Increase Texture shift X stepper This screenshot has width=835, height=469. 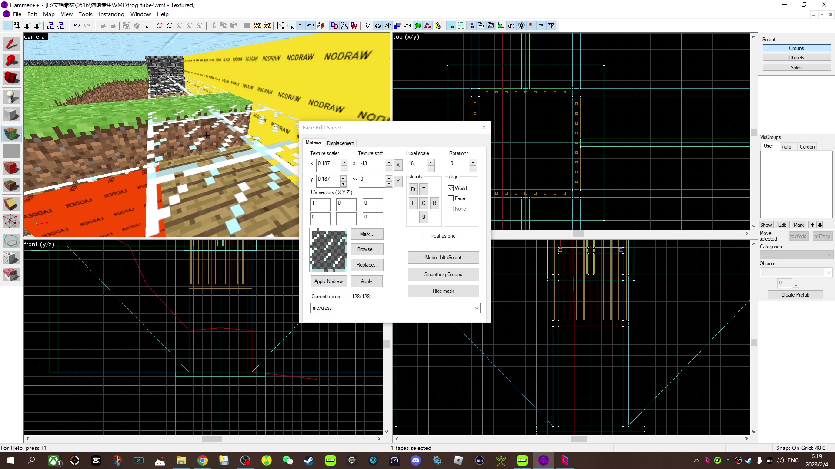[389, 163]
